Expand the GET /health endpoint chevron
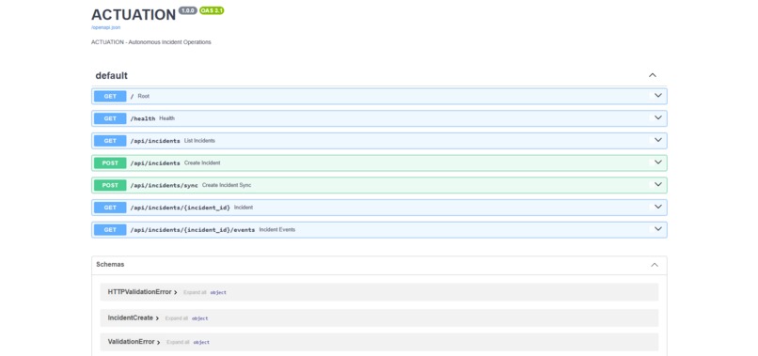 (x=658, y=117)
